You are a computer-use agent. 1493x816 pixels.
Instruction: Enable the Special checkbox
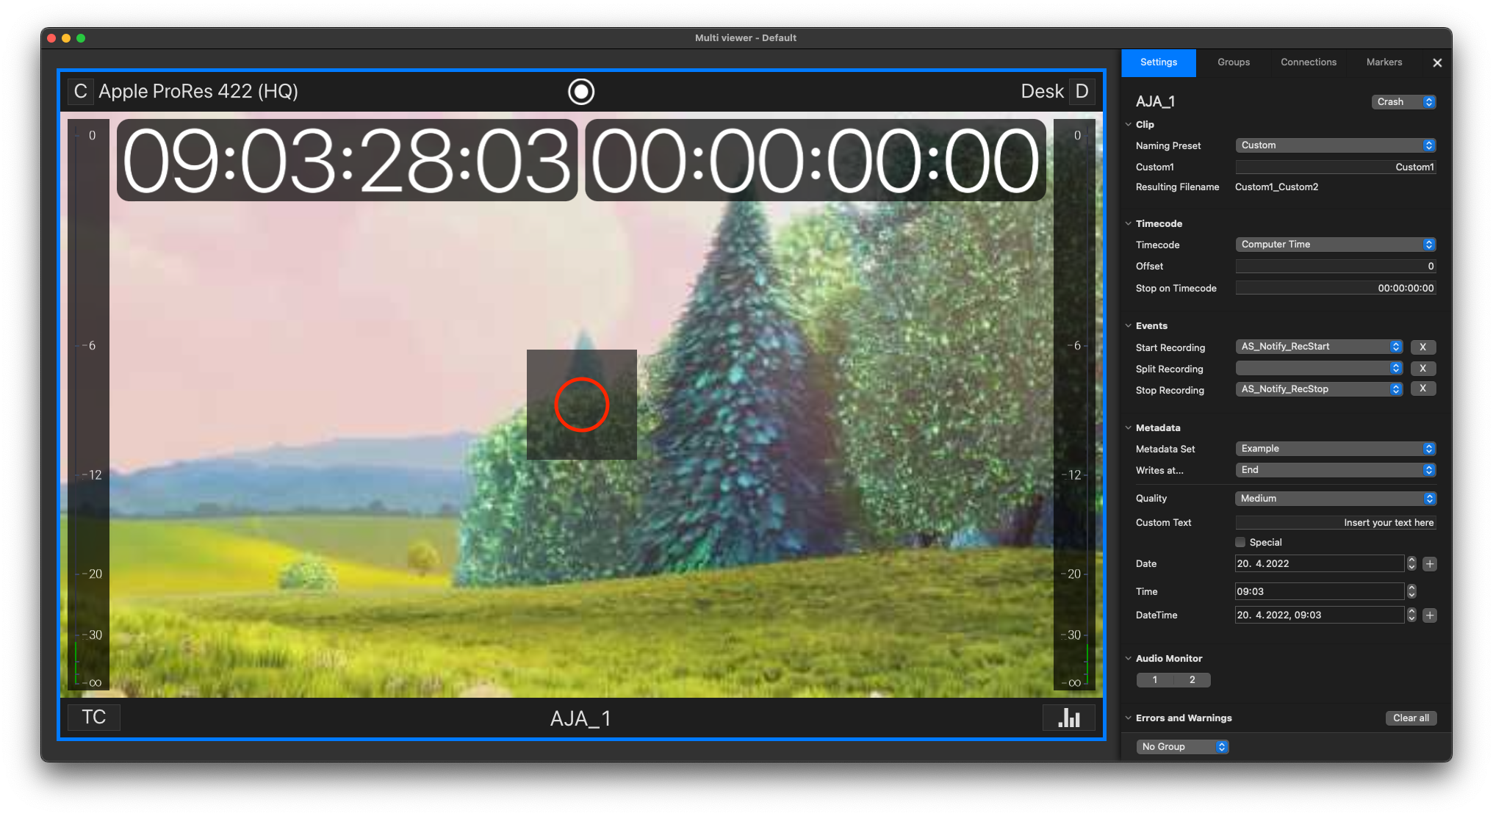pyautogui.click(x=1240, y=542)
